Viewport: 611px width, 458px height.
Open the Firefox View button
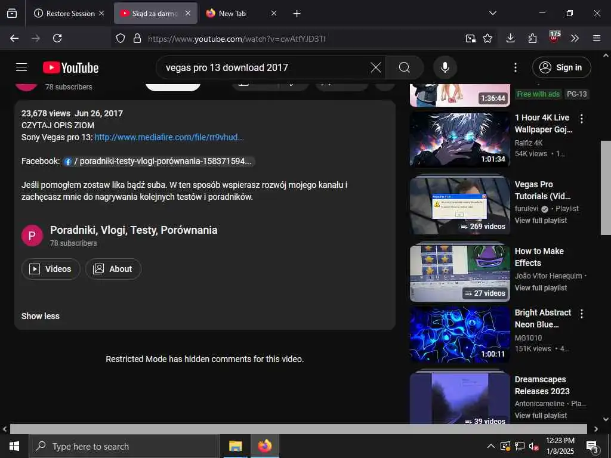click(x=12, y=13)
